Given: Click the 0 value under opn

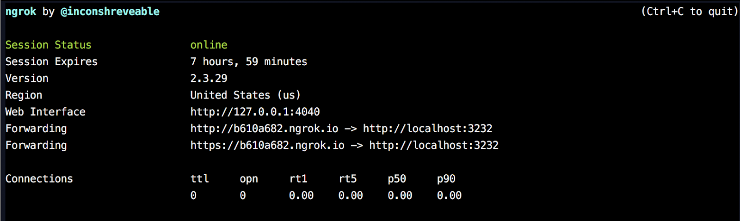Looking at the screenshot, I should pyautogui.click(x=243, y=196).
